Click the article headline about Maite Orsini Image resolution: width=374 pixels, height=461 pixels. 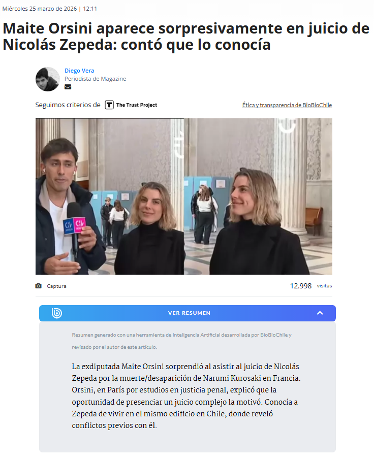186,37
